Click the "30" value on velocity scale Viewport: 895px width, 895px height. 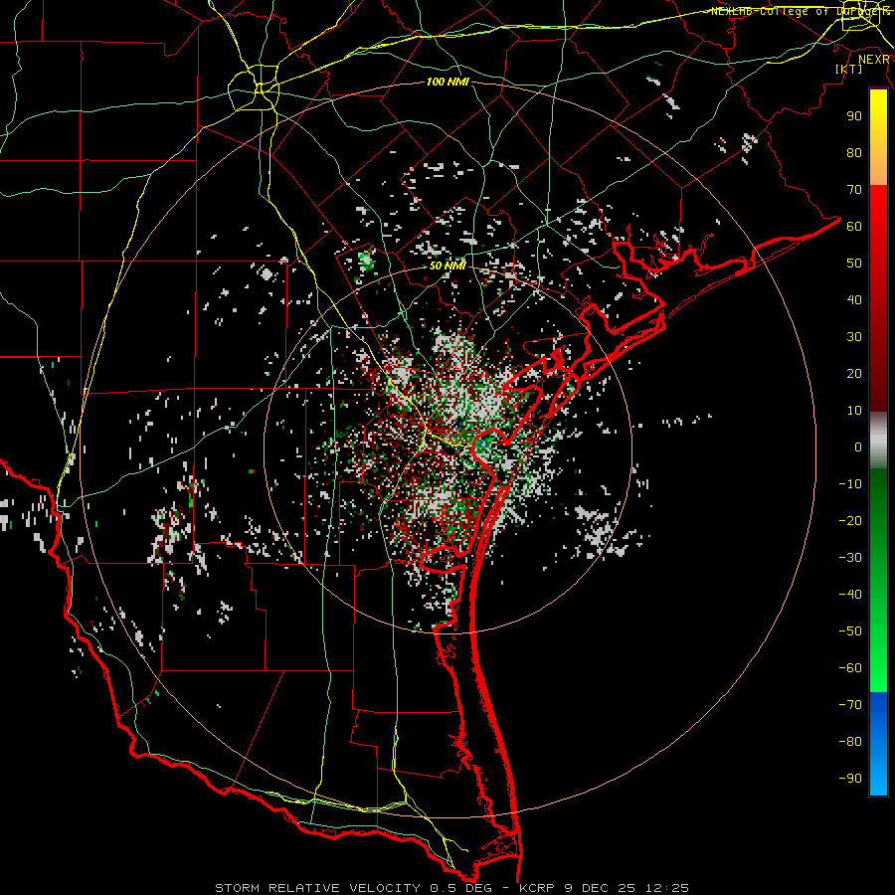tap(854, 337)
